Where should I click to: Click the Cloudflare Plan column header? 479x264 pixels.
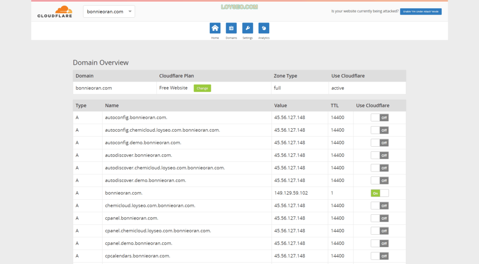pyautogui.click(x=176, y=76)
